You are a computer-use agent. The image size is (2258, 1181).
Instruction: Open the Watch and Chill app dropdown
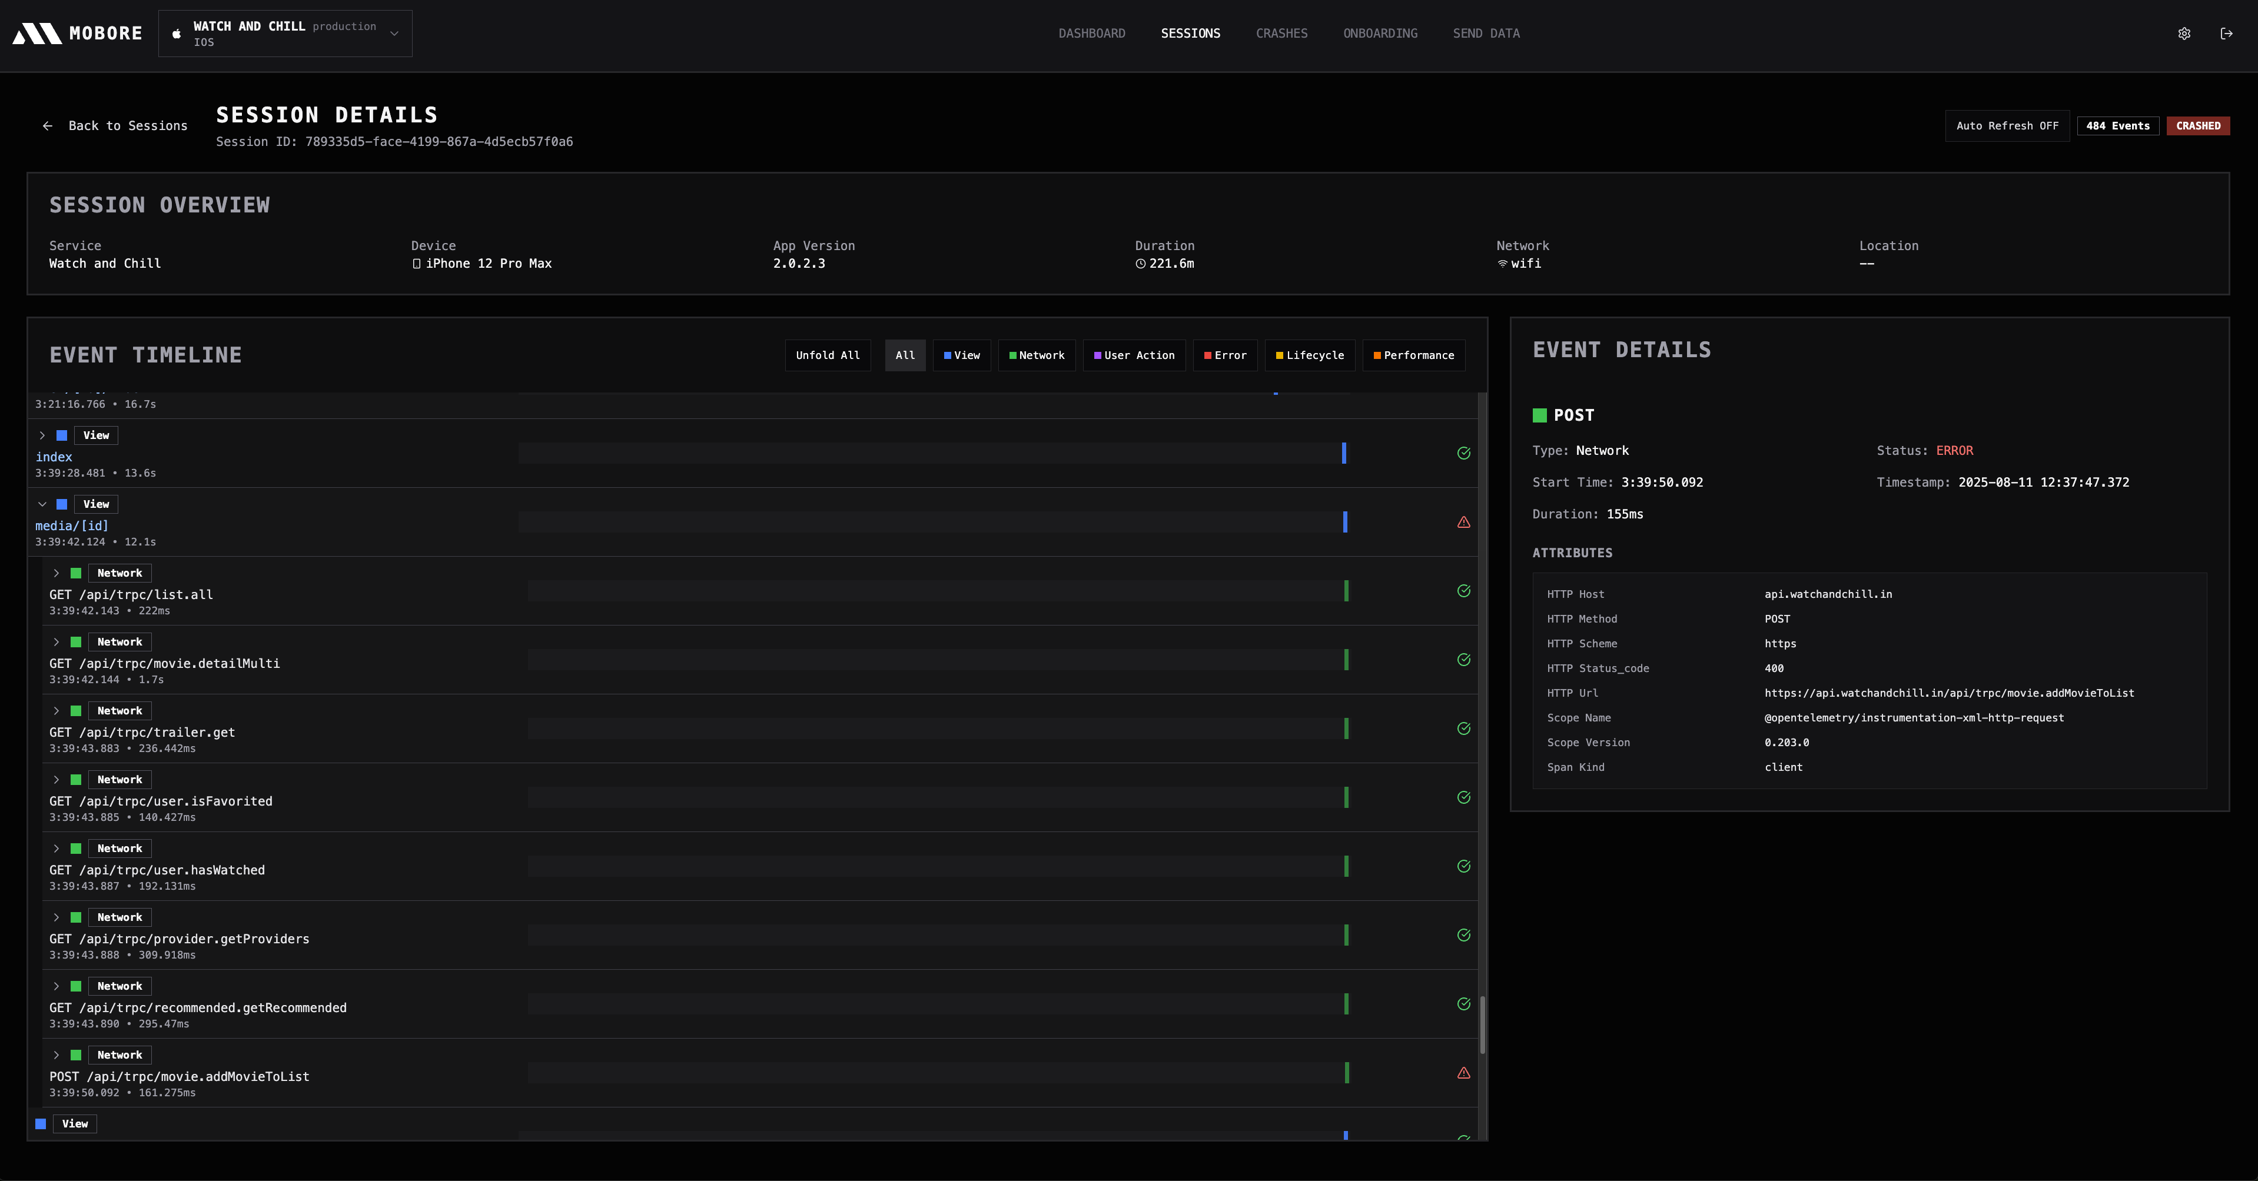(x=285, y=34)
